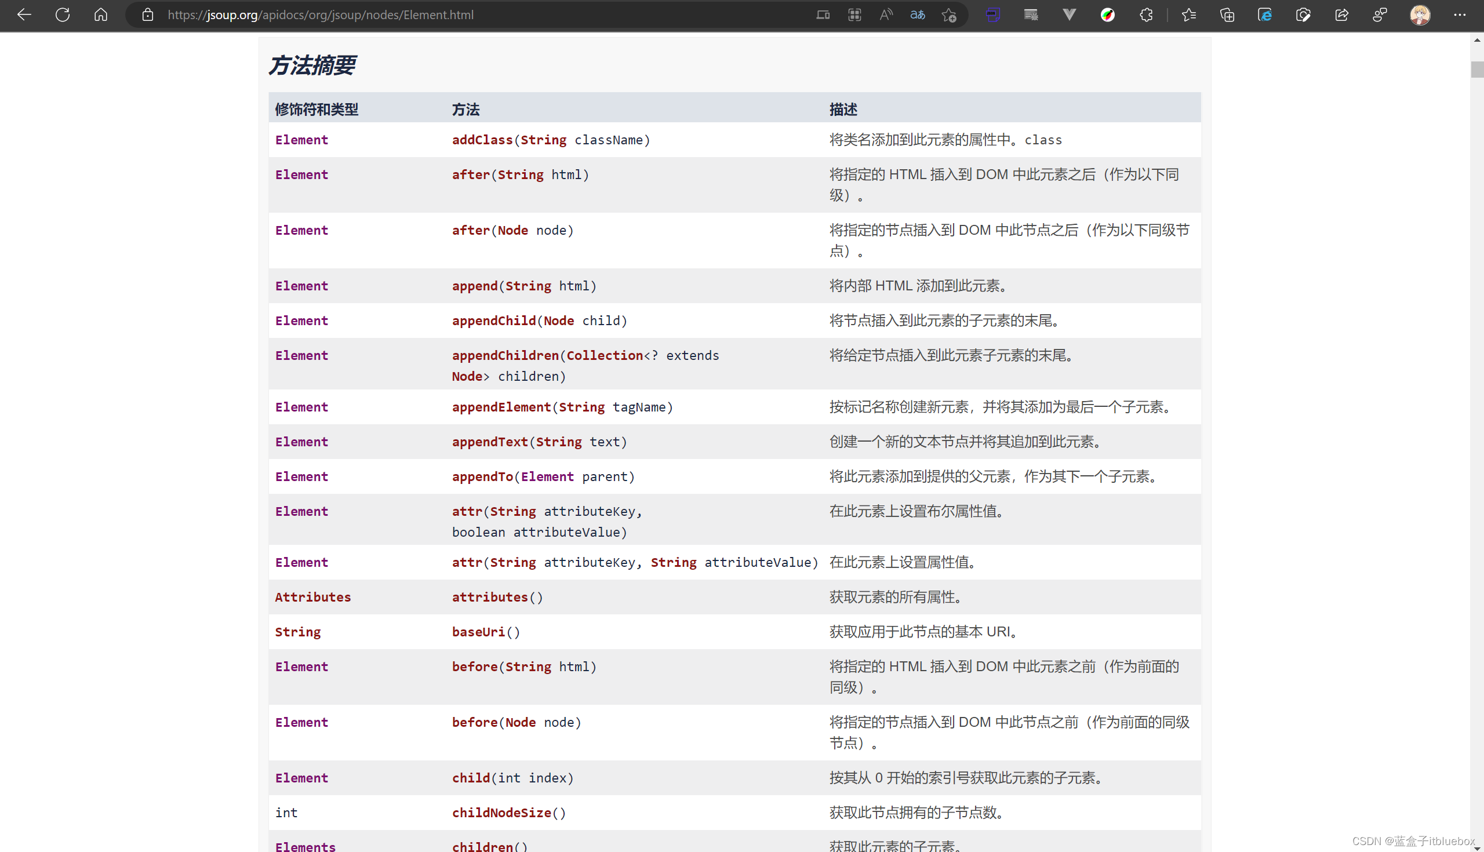The height and width of the screenshot is (852, 1484).
Task: Open the Collections icon
Action: [x=1227, y=14]
